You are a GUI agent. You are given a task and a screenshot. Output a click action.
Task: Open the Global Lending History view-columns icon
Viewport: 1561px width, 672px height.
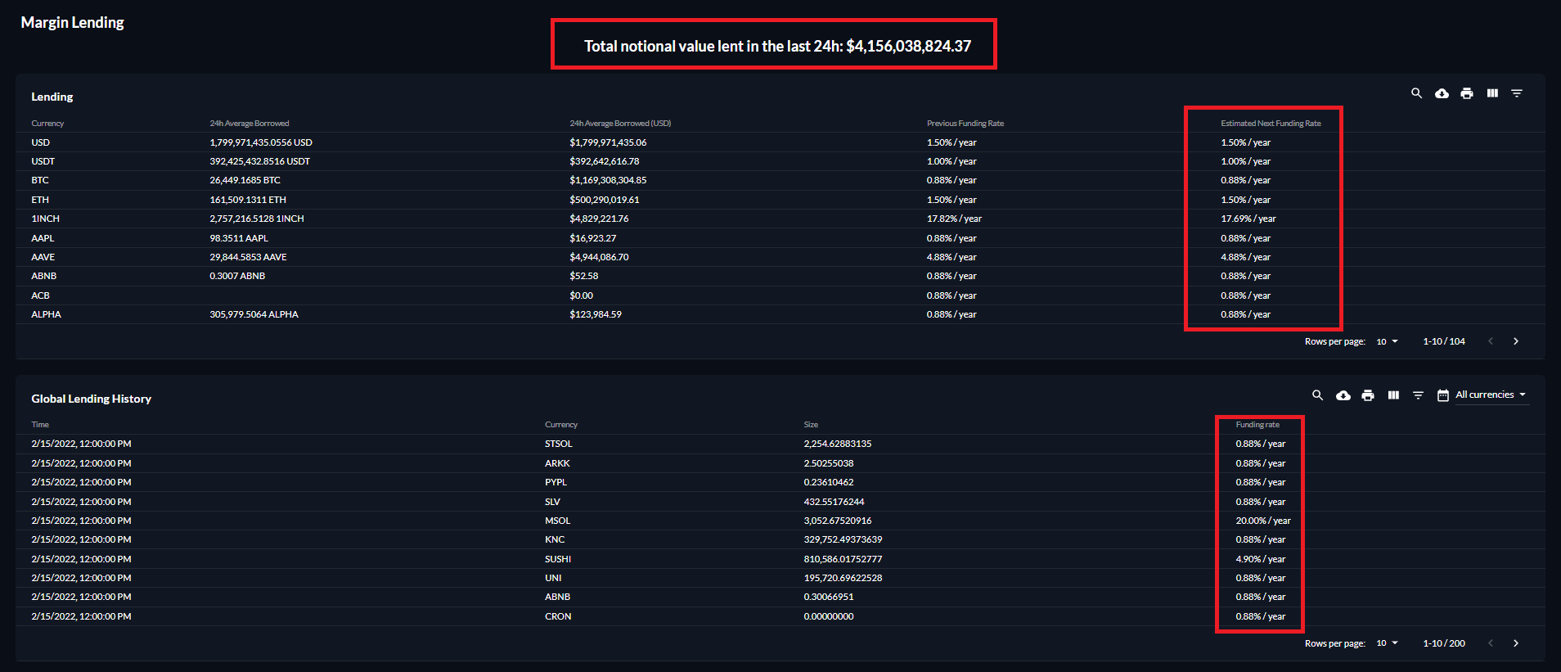click(x=1393, y=395)
